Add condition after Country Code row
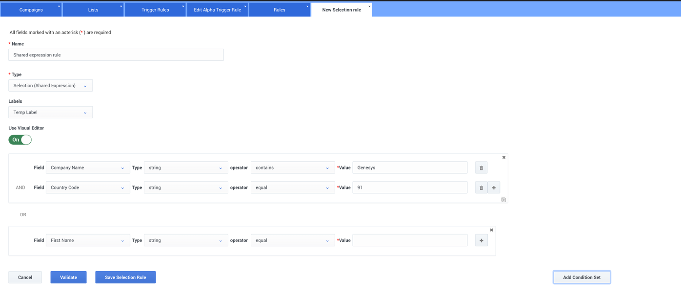This screenshot has height=296, width=681. pyautogui.click(x=494, y=188)
